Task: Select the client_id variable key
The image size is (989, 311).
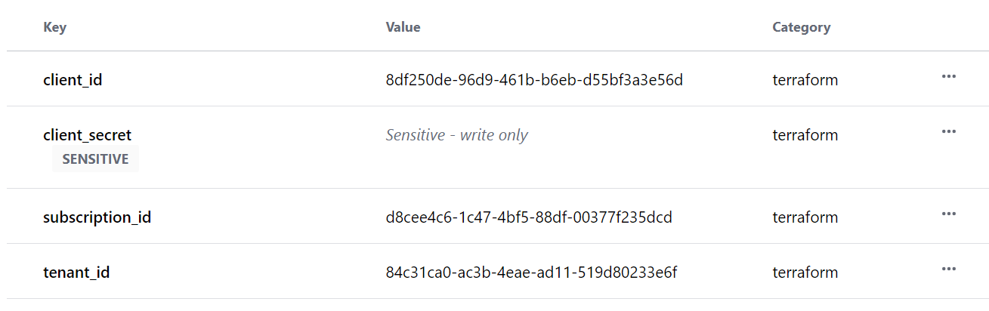Action: click(x=73, y=80)
